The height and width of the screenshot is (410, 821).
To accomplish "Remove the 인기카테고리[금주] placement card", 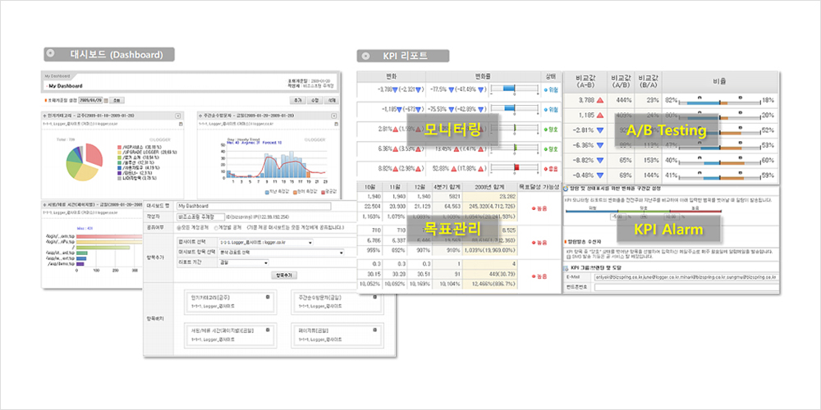I will click(x=268, y=297).
